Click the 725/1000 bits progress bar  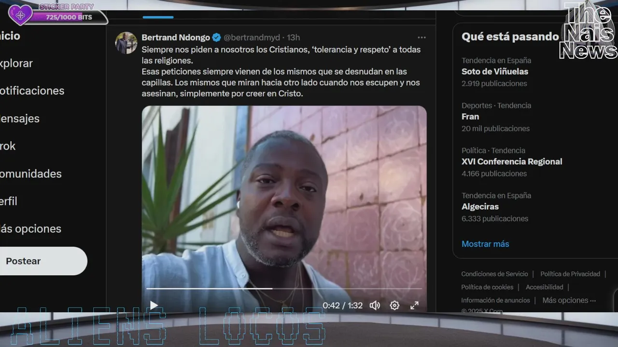pos(69,17)
